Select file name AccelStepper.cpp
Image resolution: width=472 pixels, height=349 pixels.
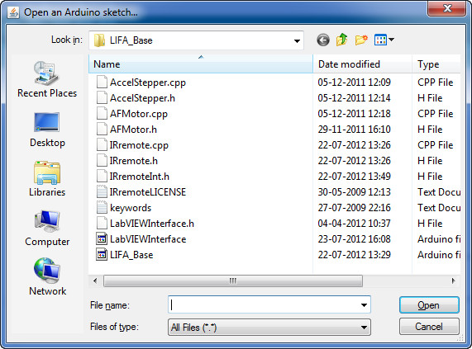(x=148, y=83)
